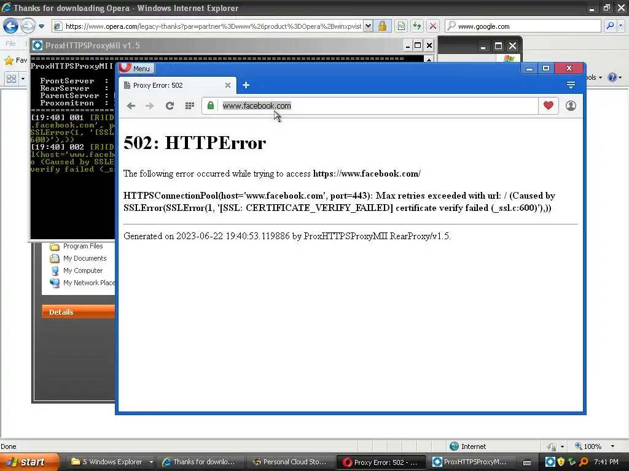This screenshot has height=471, width=629.
Task: Reload the page in Opera
Action: point(170,105)
